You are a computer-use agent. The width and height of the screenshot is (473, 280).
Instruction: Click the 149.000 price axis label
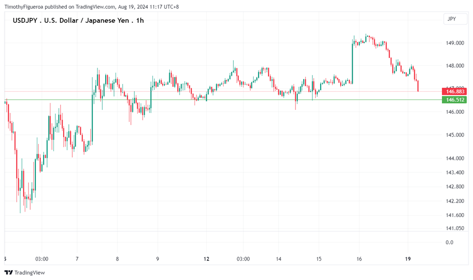point(456,43)
